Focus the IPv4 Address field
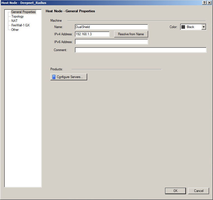The height and width of the screenshot is (200, 213). point(92,34)
